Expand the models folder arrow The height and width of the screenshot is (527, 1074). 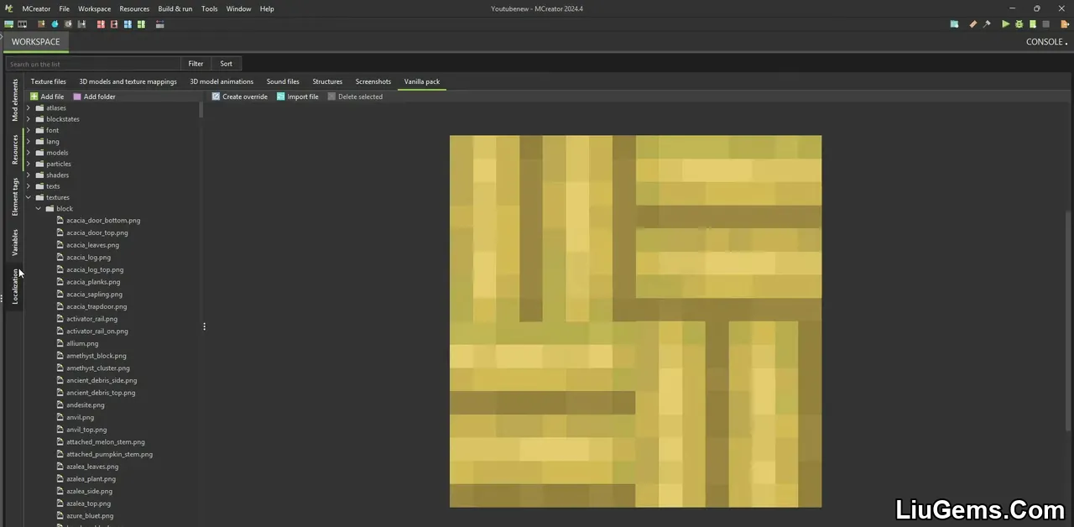29,153
